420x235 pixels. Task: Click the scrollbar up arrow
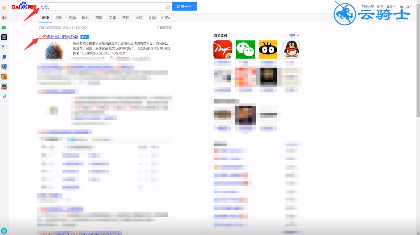coord(418,2)
